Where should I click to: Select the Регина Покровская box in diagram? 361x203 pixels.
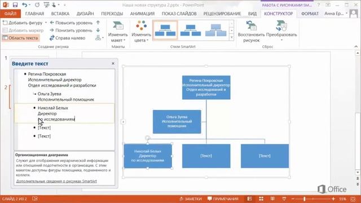[206, 87]
